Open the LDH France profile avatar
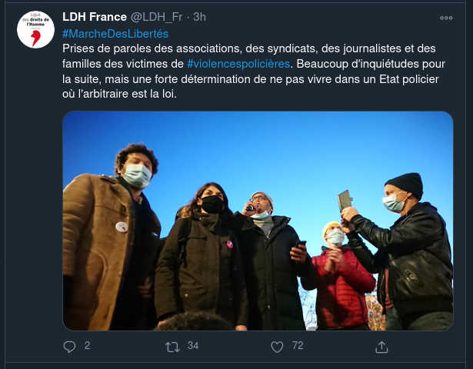Viewport: 473px width, 369px height. [35, 29]
